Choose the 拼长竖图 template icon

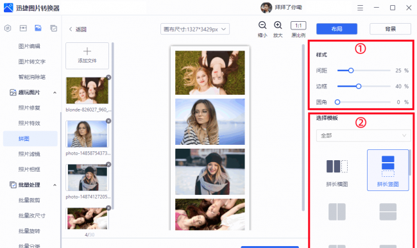387,166
